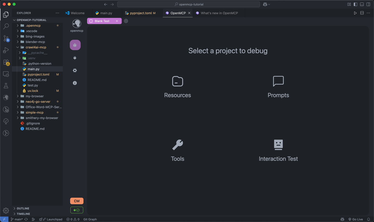Open uv.lock file
The width and height of the screenshot is (374, 222).
coord(37,91)
